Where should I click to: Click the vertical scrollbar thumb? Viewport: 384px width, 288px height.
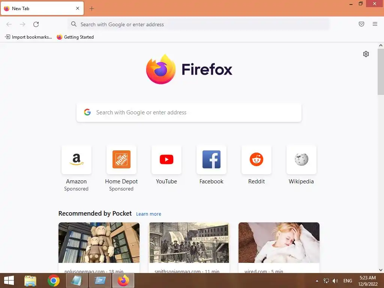[x=381, y=72]
